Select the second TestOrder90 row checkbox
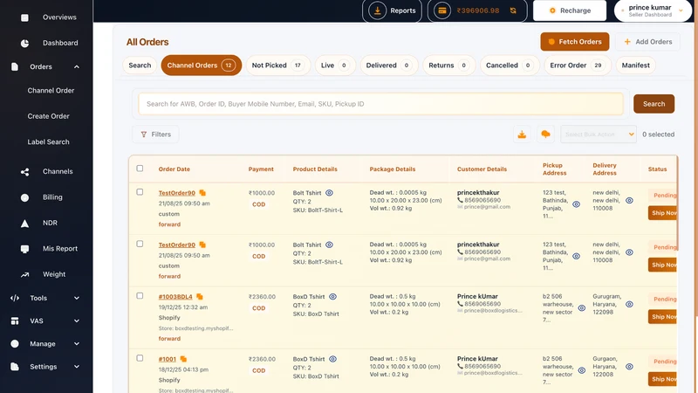 (x=140, y=244)
